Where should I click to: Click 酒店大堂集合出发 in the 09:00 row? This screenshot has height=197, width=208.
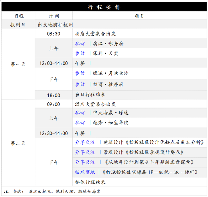click(x=139, y=104)
